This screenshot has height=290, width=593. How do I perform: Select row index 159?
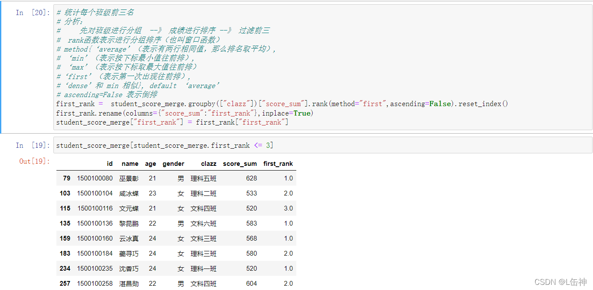coord(65,238)
